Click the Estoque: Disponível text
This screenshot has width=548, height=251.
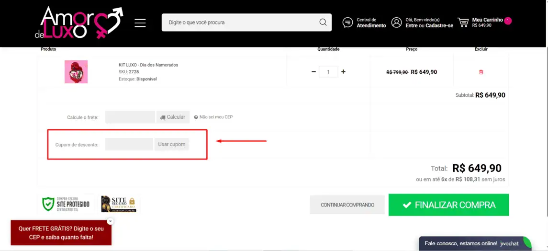point(138,79)
